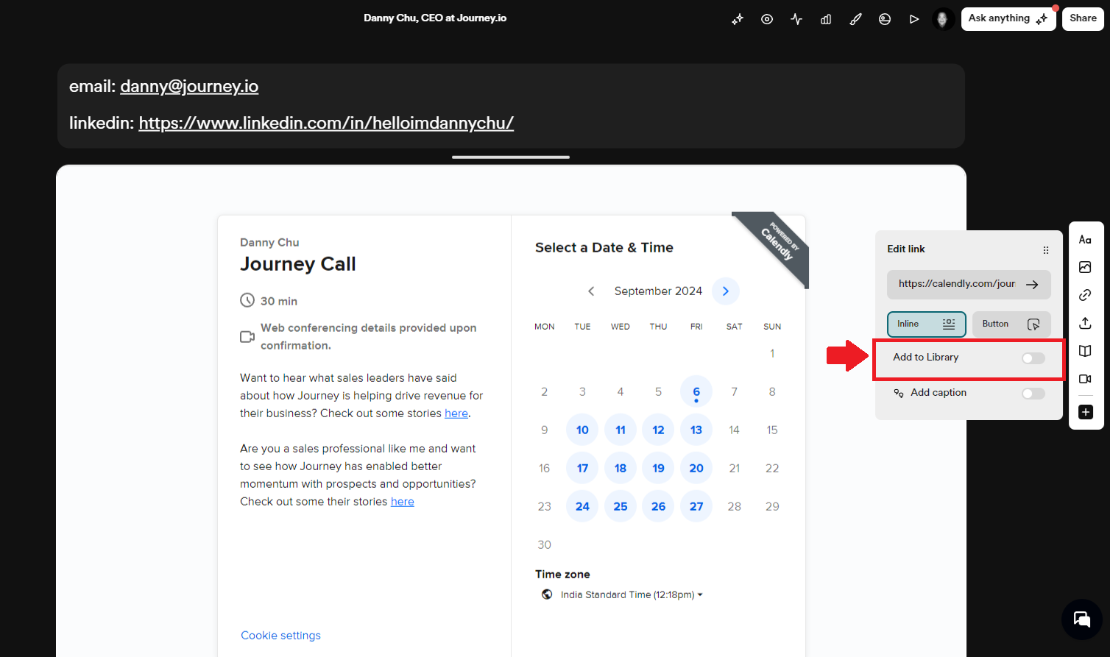Open the chat support bubble
Image resolution: width=1110 pixels, height=657 pixels.
[x=1081, y=619]
